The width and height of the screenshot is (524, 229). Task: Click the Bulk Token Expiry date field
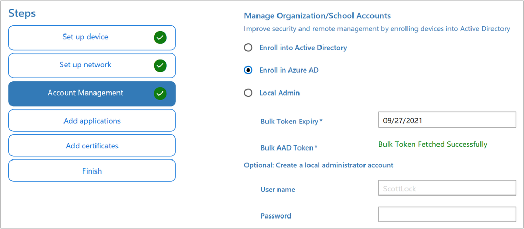pyautogui.click(x=447, y=120)
